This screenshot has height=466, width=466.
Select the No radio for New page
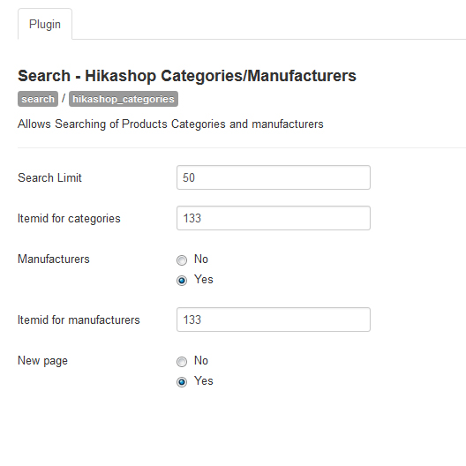(182, 362)
